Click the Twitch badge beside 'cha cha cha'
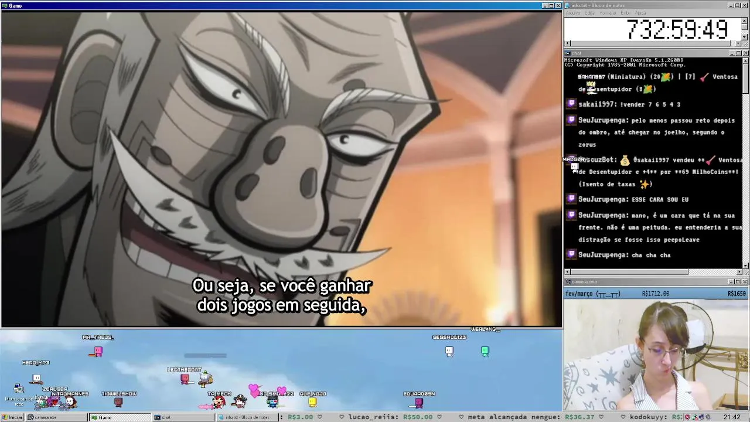This screenshot has height=422, width=750. click(571, 254)
